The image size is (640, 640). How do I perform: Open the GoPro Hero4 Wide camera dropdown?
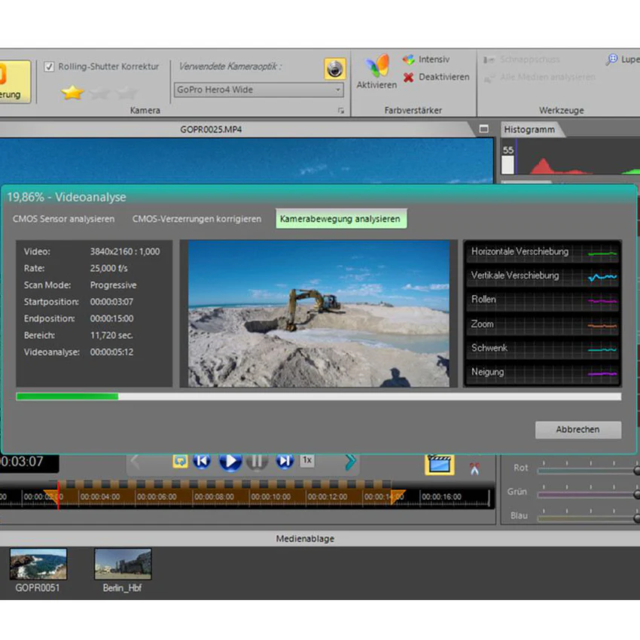[259, 90]
